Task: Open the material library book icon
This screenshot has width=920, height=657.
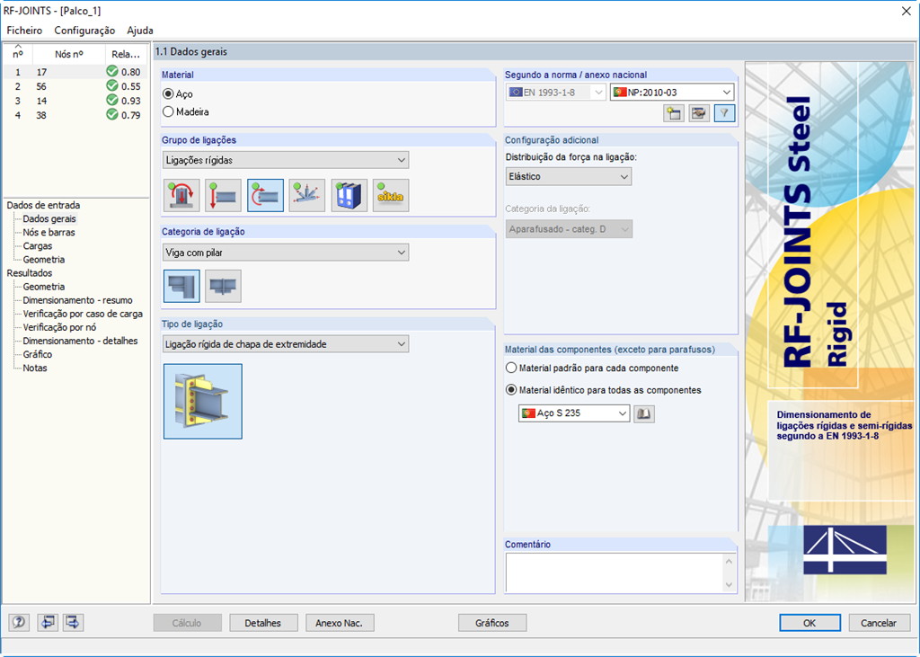Action: tap(643, 413)
